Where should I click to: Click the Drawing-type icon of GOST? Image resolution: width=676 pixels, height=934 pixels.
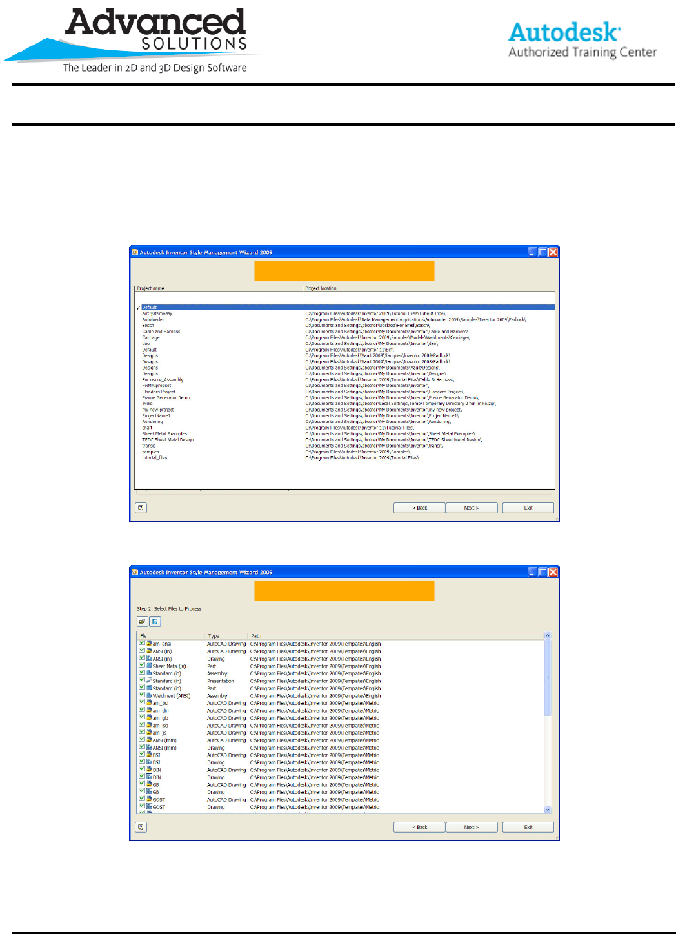click(149, 807)
